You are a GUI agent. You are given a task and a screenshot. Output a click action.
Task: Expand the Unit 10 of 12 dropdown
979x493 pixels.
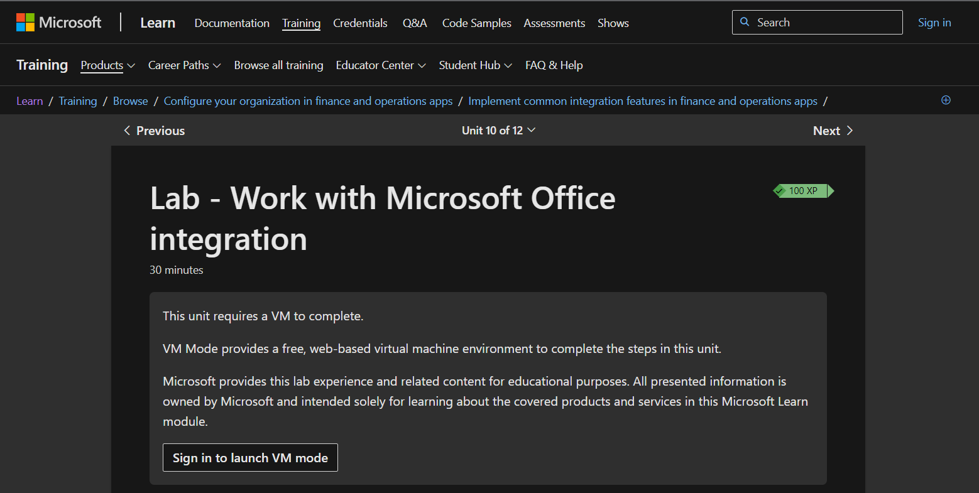tap(498, 131)
